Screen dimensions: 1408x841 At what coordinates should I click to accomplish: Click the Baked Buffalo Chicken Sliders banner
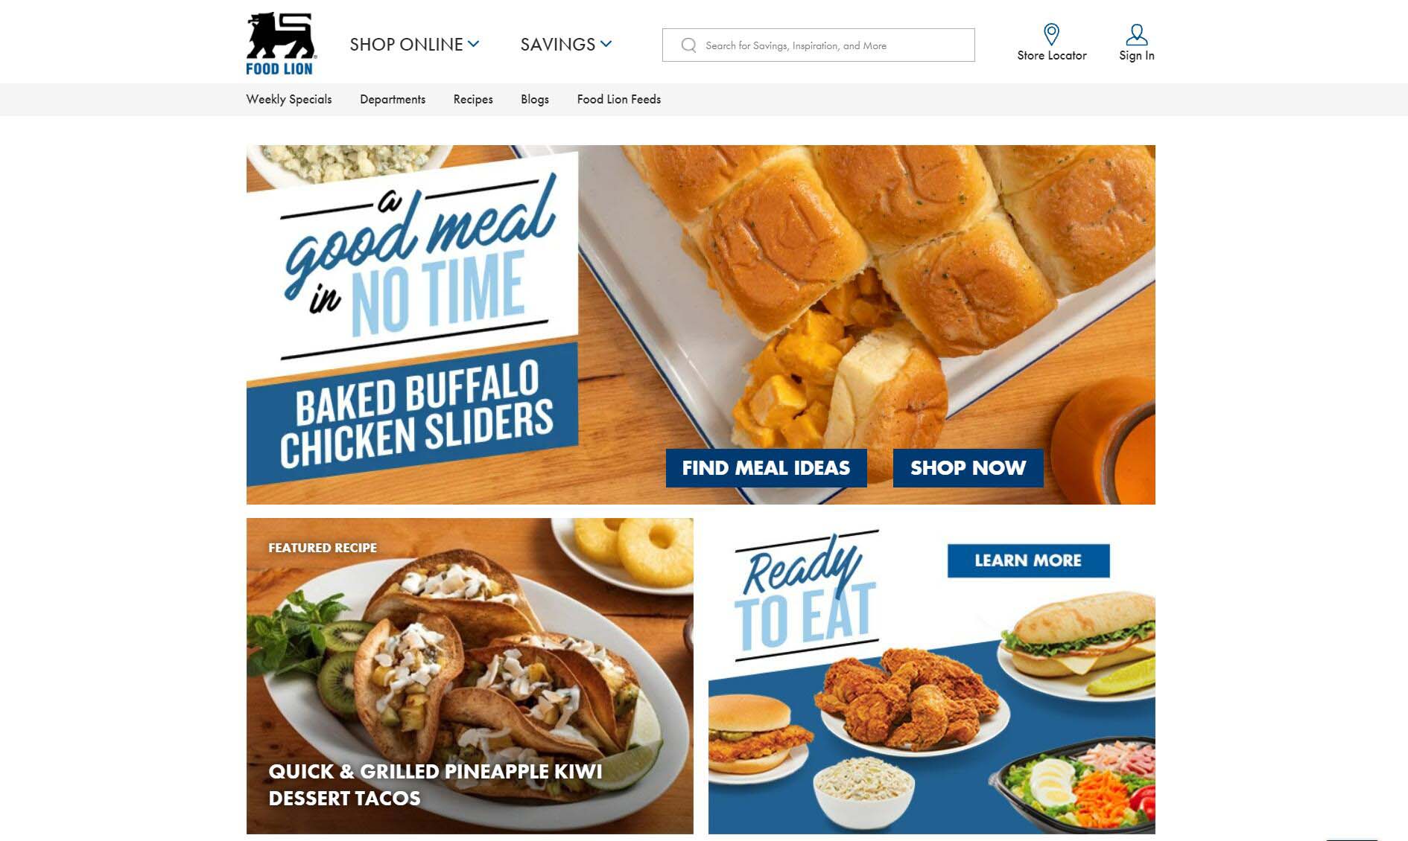[x=700, y=324]
